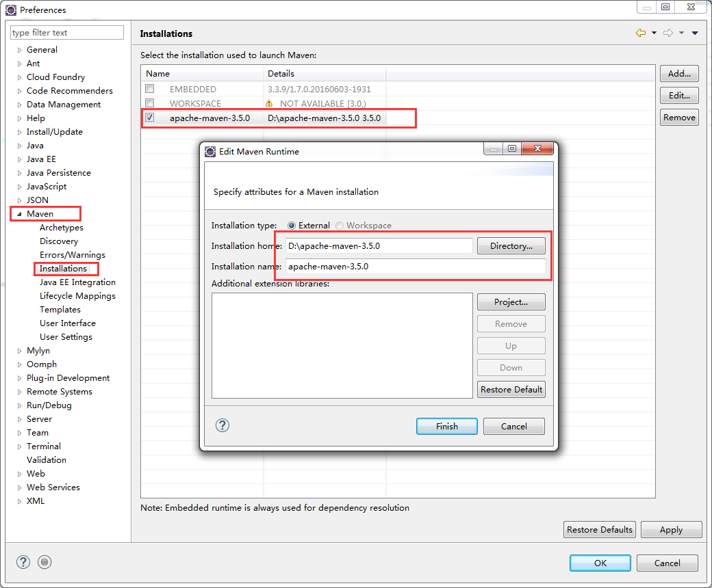Click the forward navigation arrow icon
This screenshot has height=588, width=712.
point(668,33)
